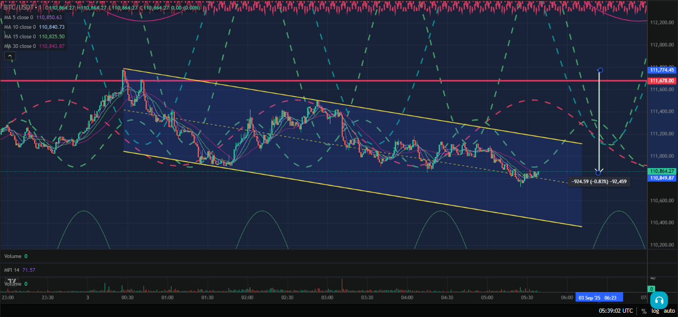Click the 111,774.45 blue price label
Screen dimensions: 678x317
point(663,70)
